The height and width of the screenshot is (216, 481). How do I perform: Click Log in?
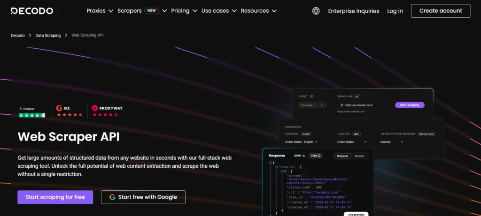(395, 11)
